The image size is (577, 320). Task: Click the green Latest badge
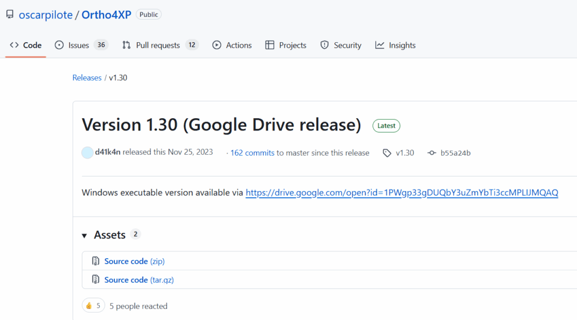coord(387,125)
